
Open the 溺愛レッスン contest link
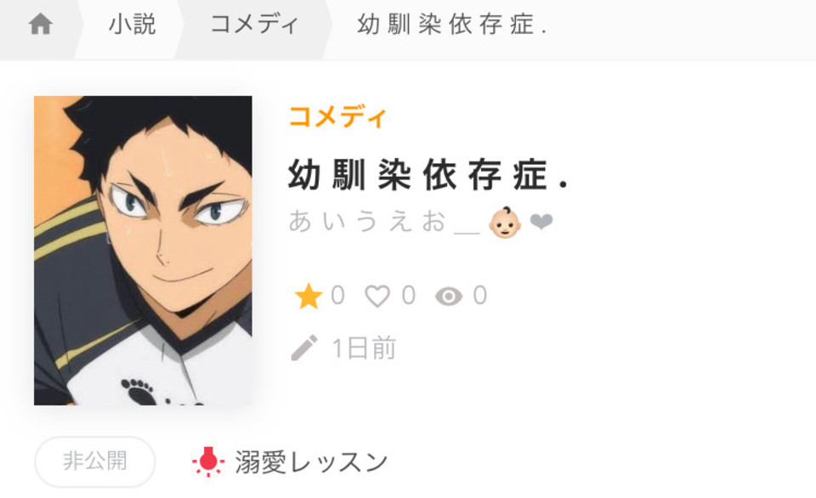click(x=311, y=461)
